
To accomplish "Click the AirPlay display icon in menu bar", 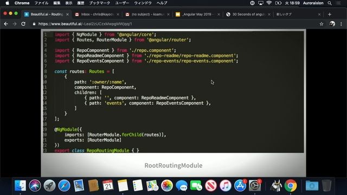I will click(x=261, y=3).
